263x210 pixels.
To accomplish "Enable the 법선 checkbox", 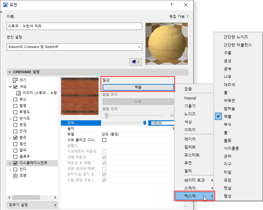I will click(15, 144).
